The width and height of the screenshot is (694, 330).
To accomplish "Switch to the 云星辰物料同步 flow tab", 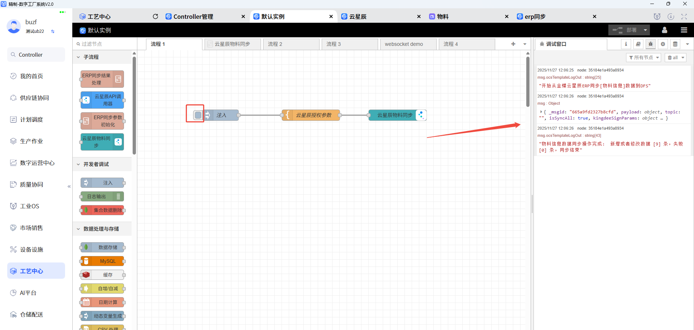I will pos(232,44).
